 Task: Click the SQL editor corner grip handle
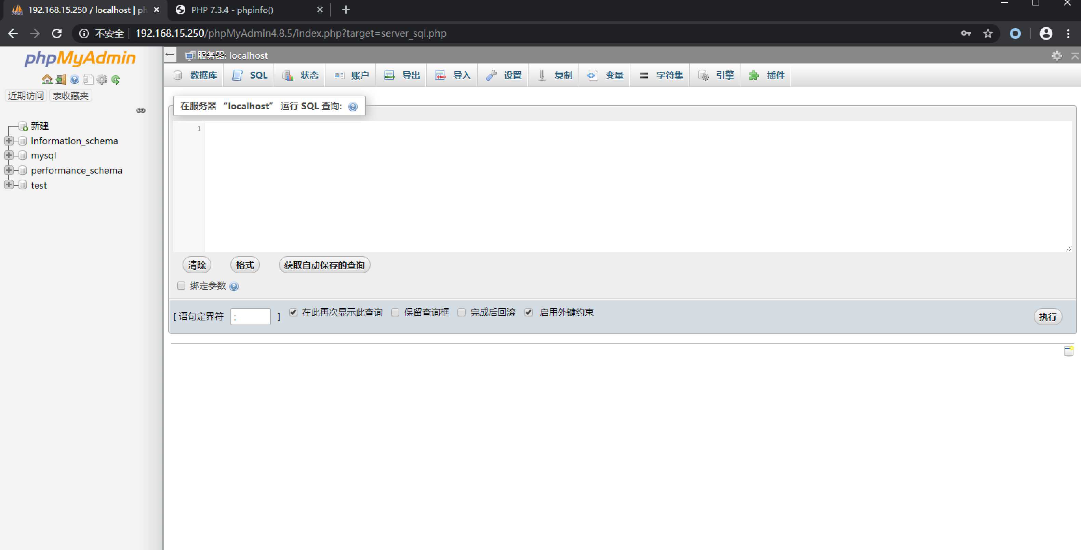coord(1068,249)
